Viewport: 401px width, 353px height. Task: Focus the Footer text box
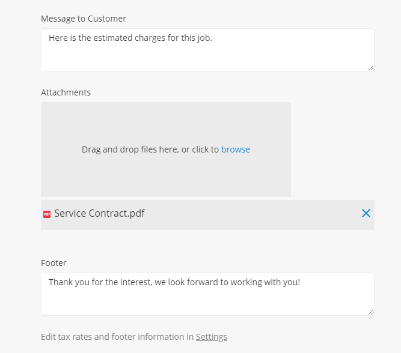(207, 294)
